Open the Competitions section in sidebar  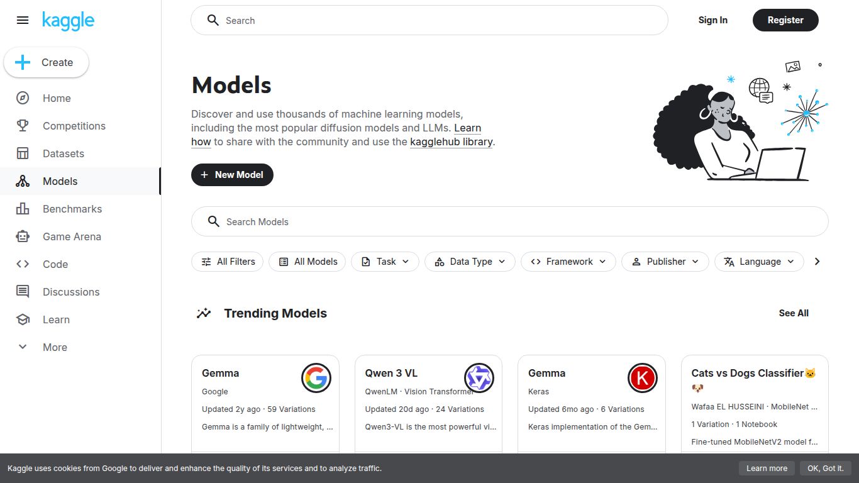[x=74, y=126]
